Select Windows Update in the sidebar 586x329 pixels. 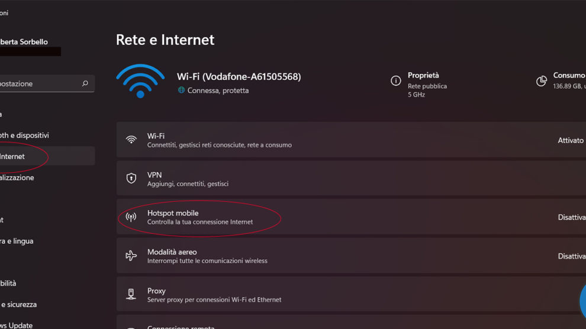click(x=17, y=325)
